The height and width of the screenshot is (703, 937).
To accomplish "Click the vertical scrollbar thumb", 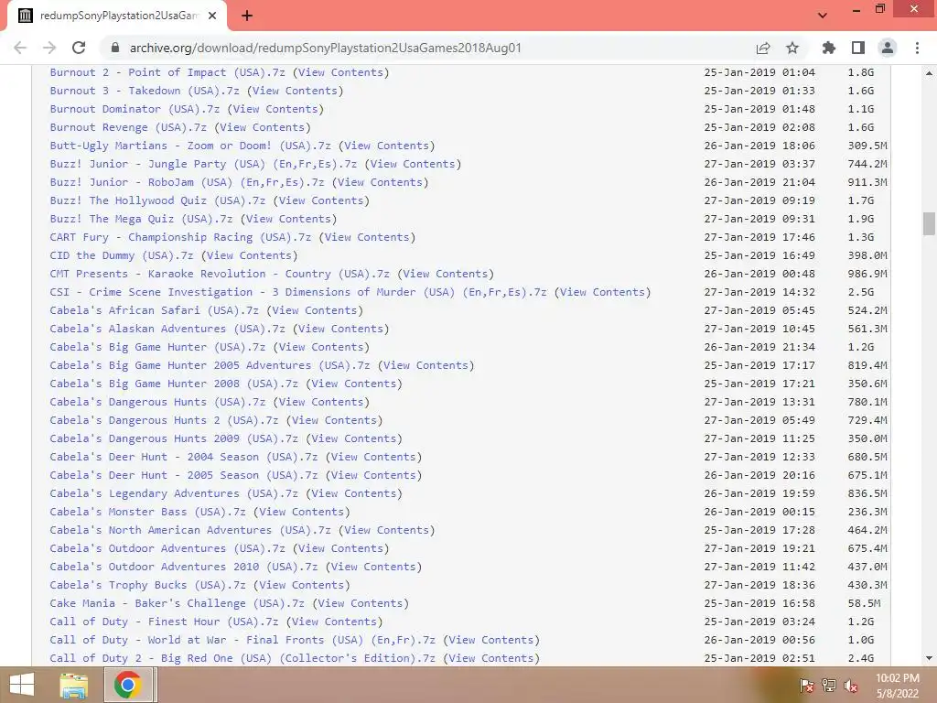I will click(929, 224).
